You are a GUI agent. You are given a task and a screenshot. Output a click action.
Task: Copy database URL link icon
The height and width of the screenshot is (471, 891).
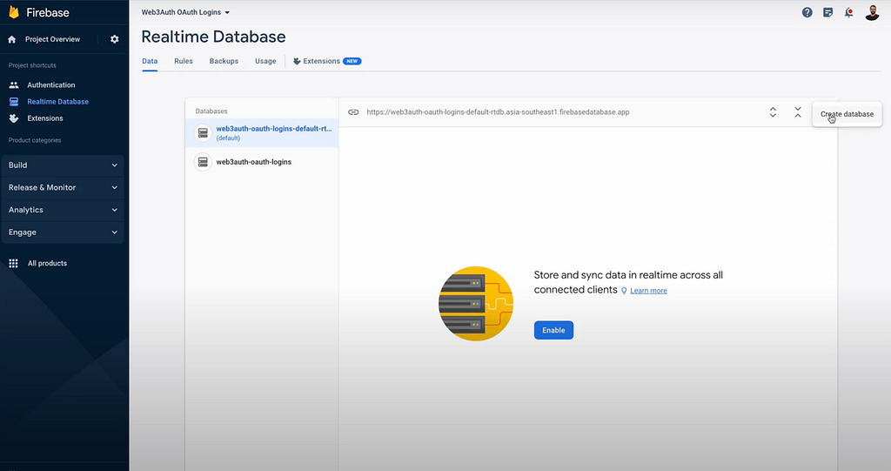pos(353,112)
